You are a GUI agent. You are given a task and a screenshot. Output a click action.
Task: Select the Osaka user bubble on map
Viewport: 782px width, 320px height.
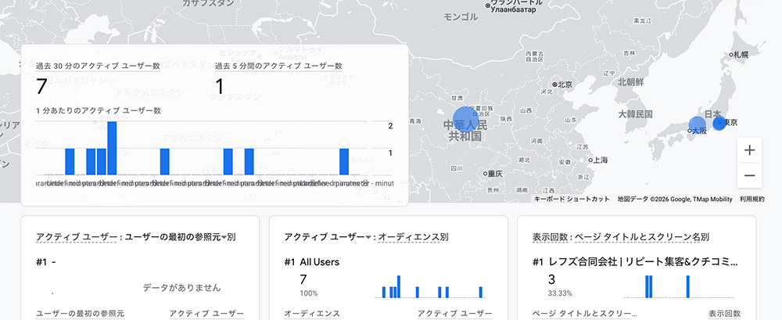tap(698, 125)
